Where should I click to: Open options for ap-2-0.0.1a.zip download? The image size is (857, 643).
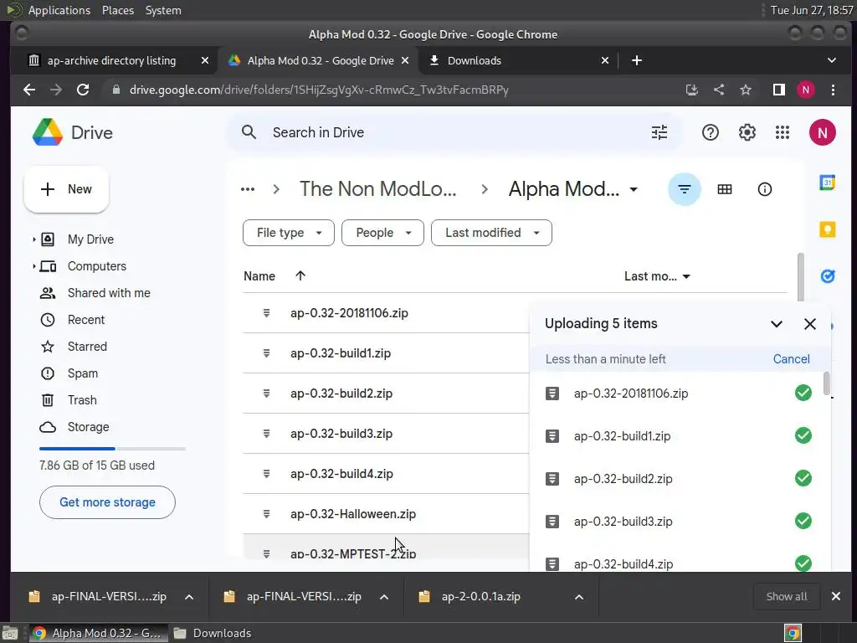click(579, 596)
